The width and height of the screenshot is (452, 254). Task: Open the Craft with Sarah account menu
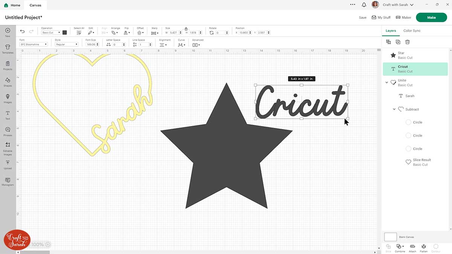pos(393,5)
